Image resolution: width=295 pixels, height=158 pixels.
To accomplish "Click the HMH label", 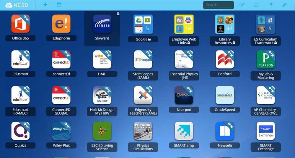I will pyautogui.click(x=102, y=74).
